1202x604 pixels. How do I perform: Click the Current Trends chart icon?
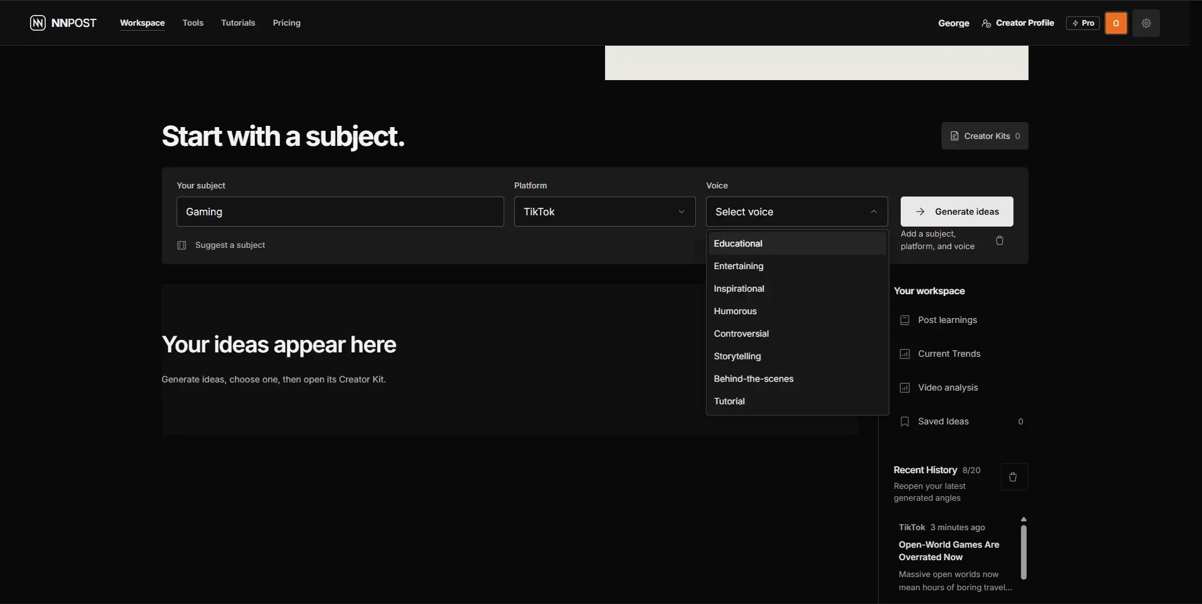pos(904,354)
